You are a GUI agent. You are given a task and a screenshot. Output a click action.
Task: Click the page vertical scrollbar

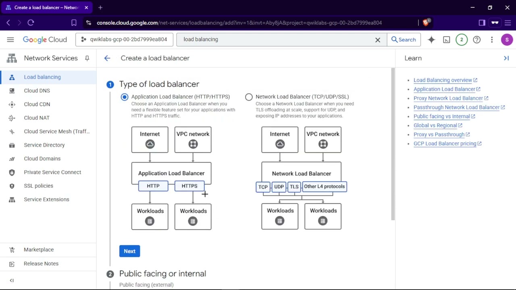coord(393,144)
